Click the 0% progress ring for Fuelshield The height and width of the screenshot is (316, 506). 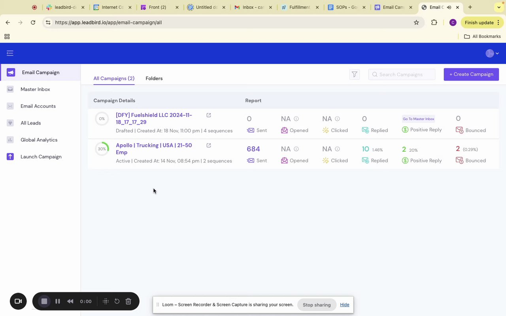click(102, 118)
